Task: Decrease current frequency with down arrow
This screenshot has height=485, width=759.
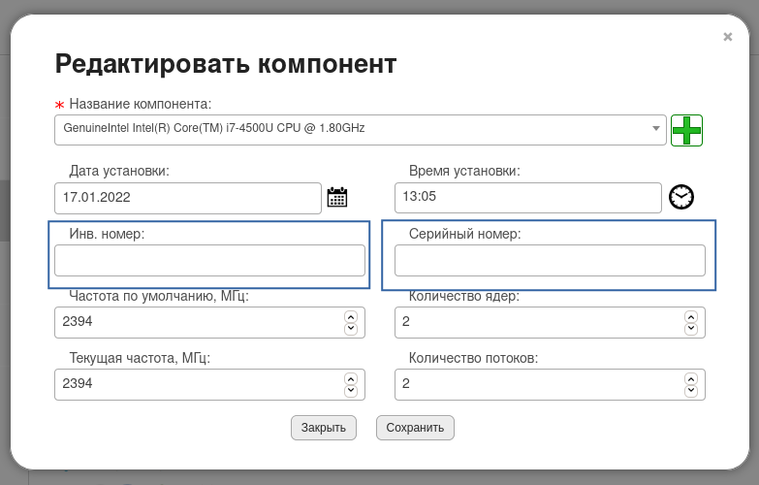Action: pos(351,391)
